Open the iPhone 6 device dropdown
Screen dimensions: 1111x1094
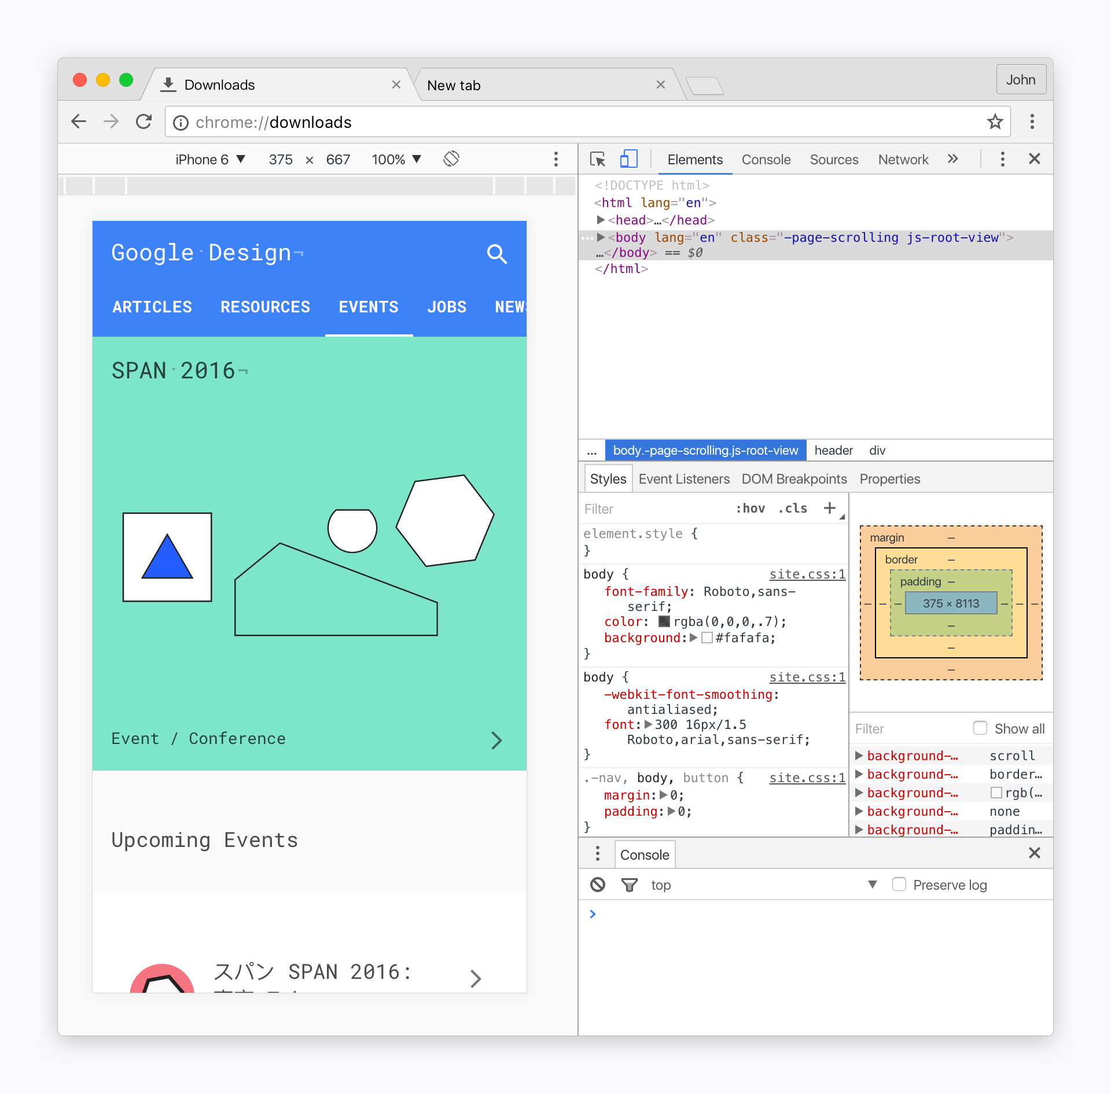pyautogui.click(x=211, y=159)
